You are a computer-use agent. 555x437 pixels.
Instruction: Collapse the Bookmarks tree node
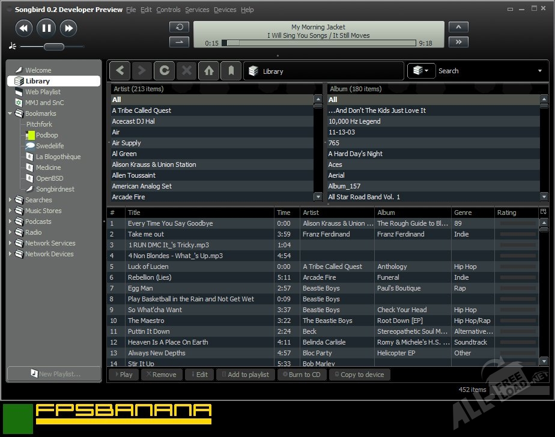tap(10, 113)
